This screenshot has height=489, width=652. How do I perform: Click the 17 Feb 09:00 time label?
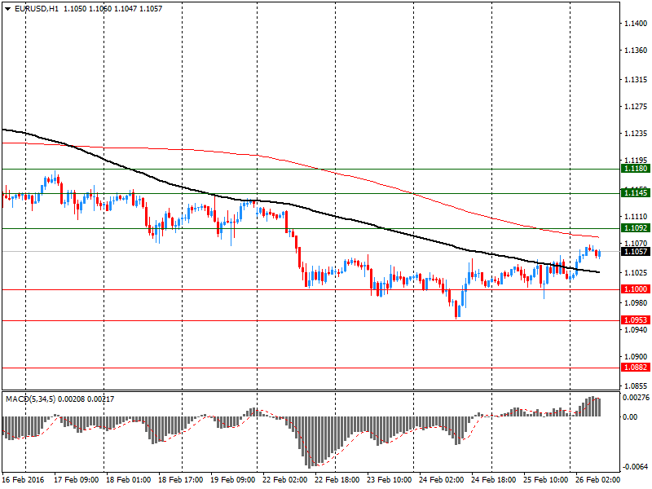coord(77,480)
